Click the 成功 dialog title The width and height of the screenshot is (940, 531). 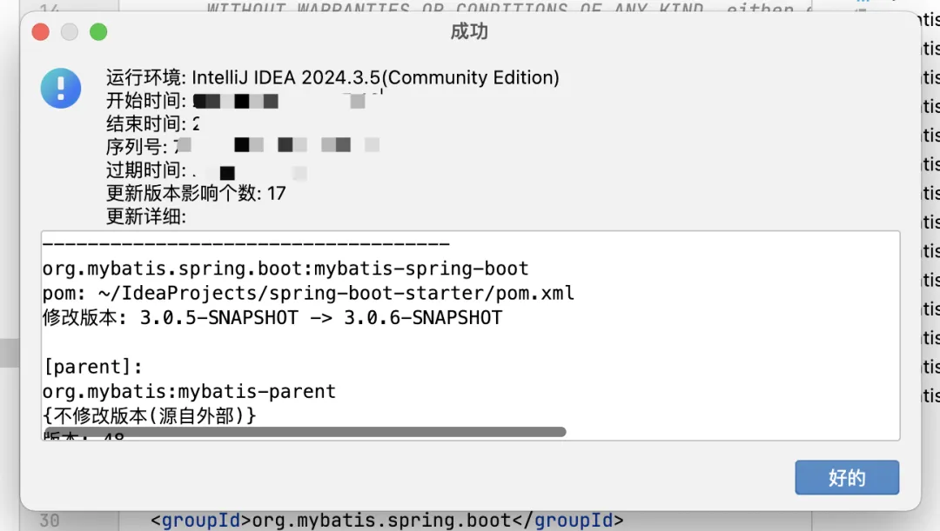[x=469, y=31]
